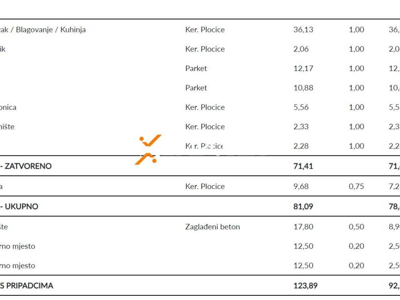Viewport: 400px width, 300px height.
Task: Click the 2,33 area cell
Action: coord(301,127)
